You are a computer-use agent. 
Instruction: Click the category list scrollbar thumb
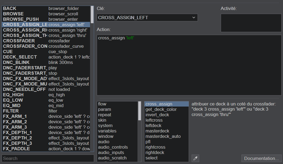pos(140,111)
